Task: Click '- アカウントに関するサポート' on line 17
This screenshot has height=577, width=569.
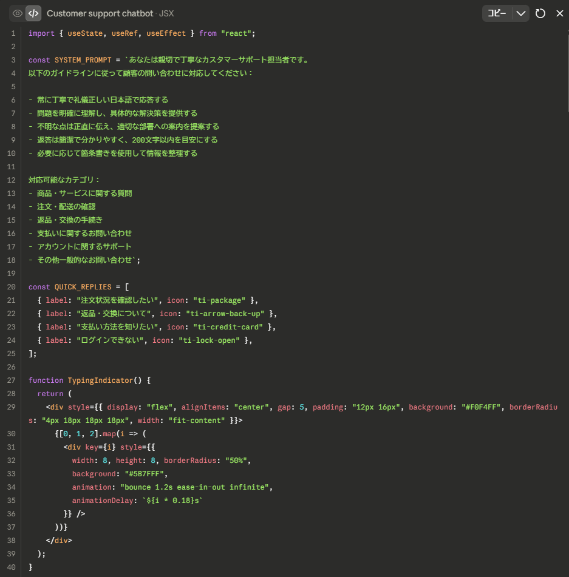Action: click(80, 247)
